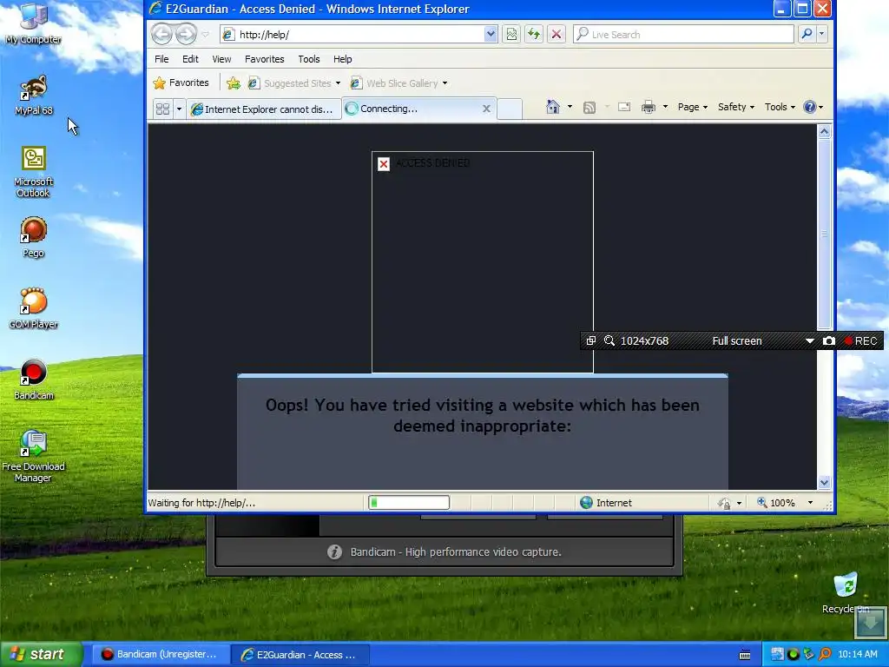Click the scroll down arrow of page
Image resolution: width=889 pixels, height=667 pixels.
(825, 482)
